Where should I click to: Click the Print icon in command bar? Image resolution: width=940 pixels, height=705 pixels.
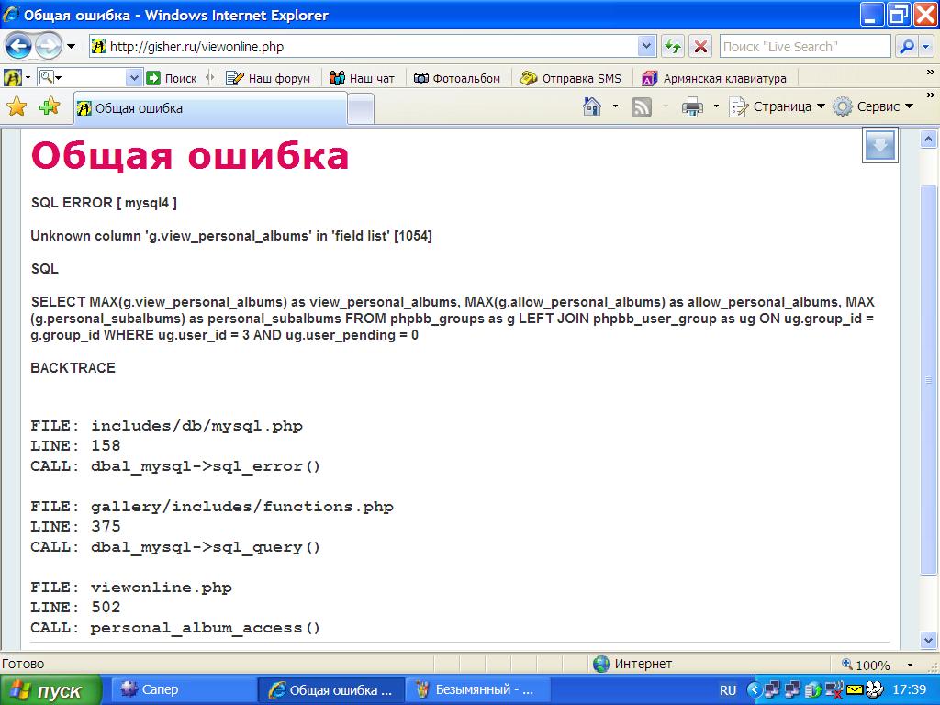coord(692,107)
